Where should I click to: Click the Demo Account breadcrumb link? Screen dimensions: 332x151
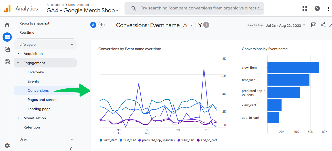click(x=79, y=5)
